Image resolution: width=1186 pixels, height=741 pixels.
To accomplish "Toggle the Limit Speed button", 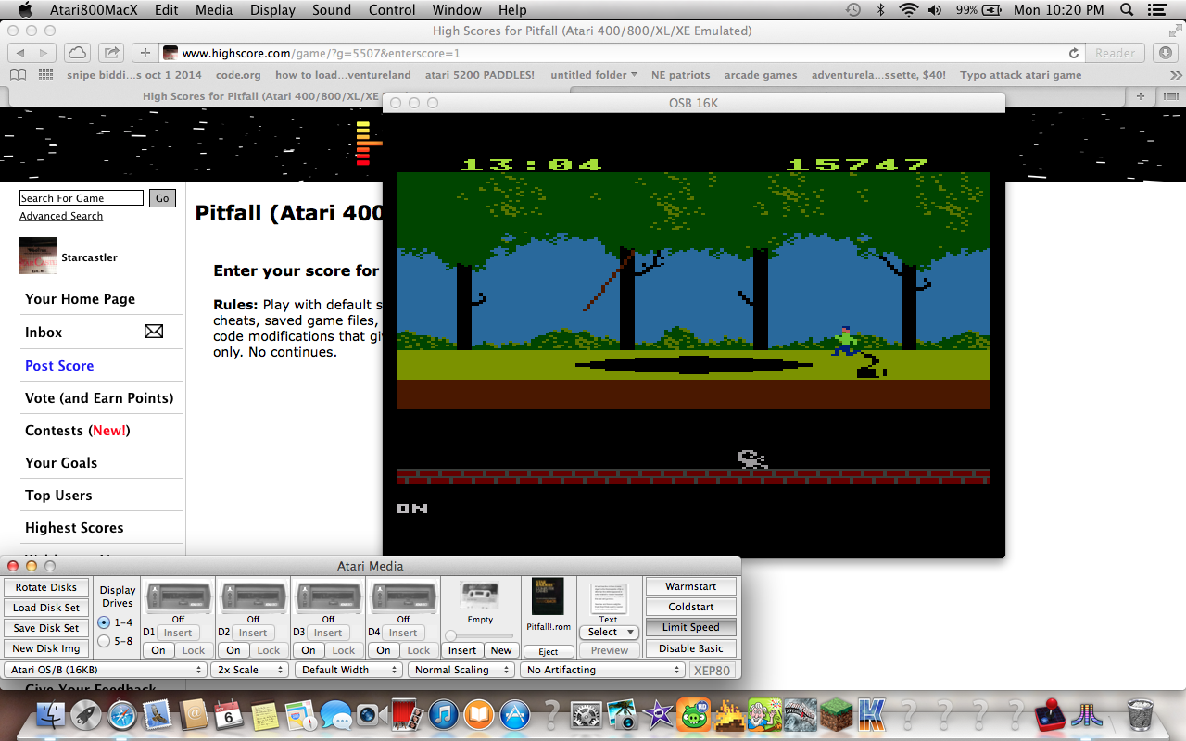I will click(690, 627).
